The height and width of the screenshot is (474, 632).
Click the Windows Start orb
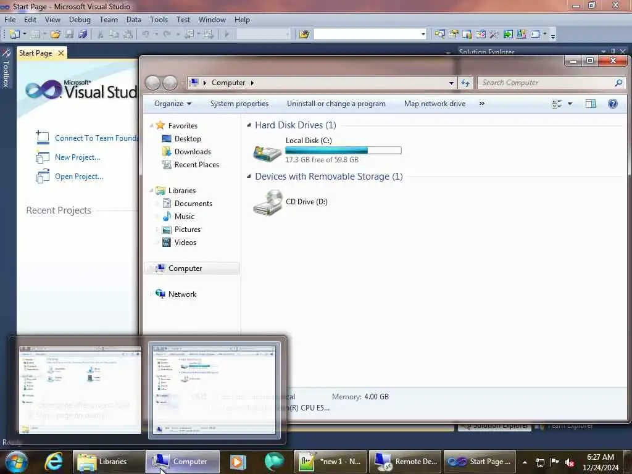[x=16, y=462]
